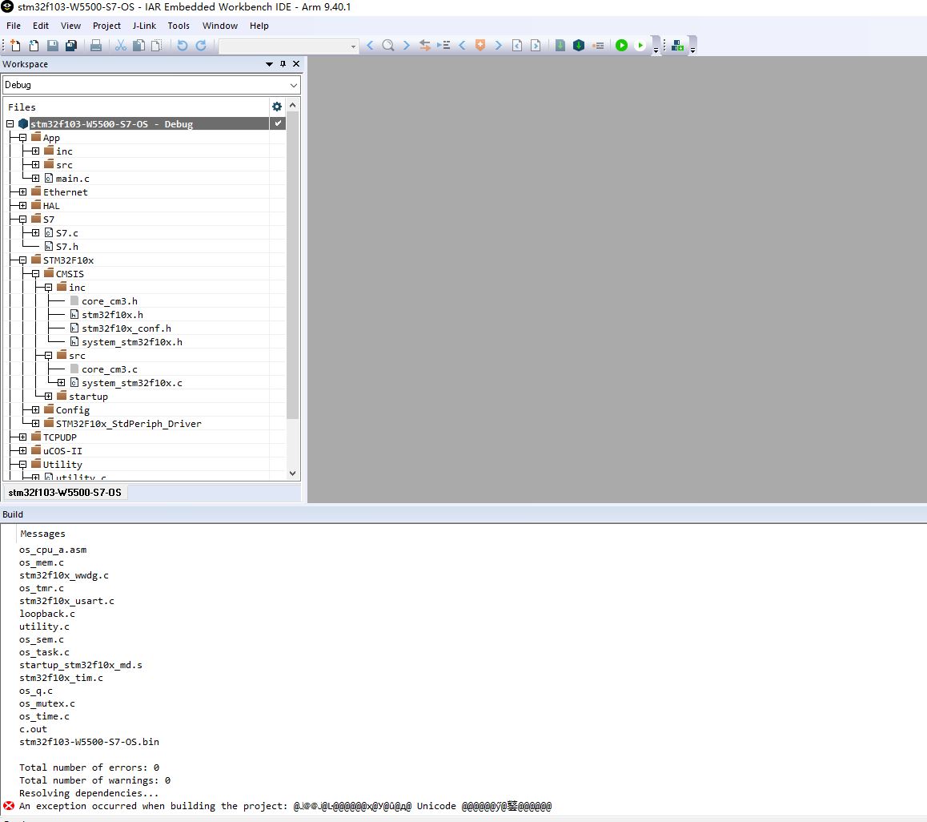This screenshot has height=822, width=927.
Task: Open the Edit menu
Action: pos(41,26)
